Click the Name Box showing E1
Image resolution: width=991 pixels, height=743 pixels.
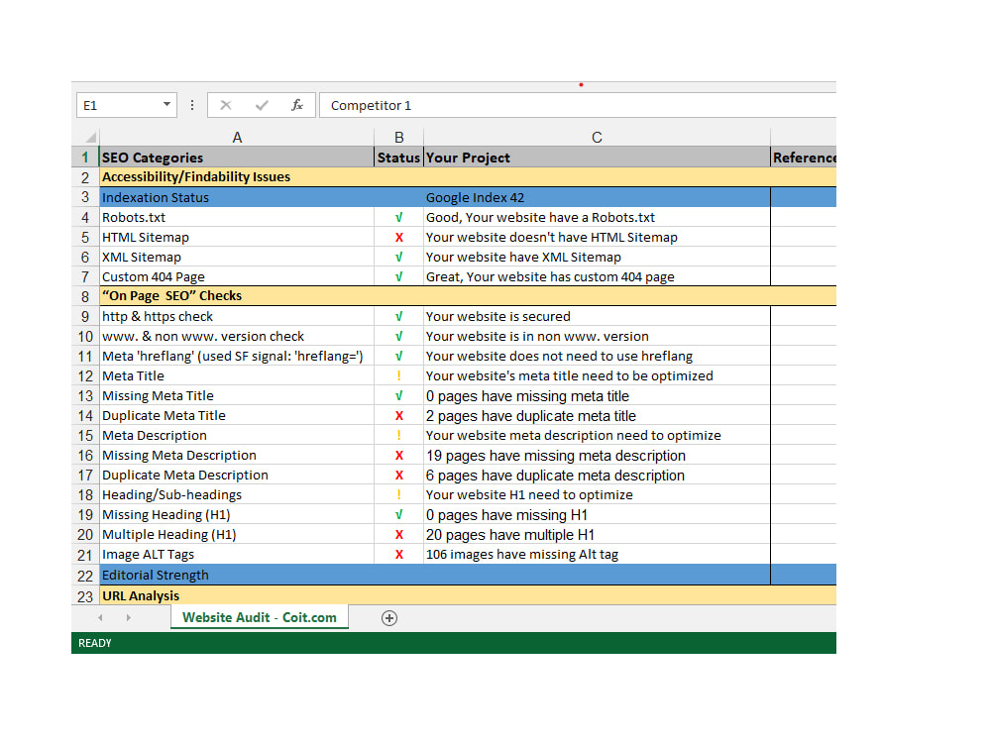(x=127, y=105)
